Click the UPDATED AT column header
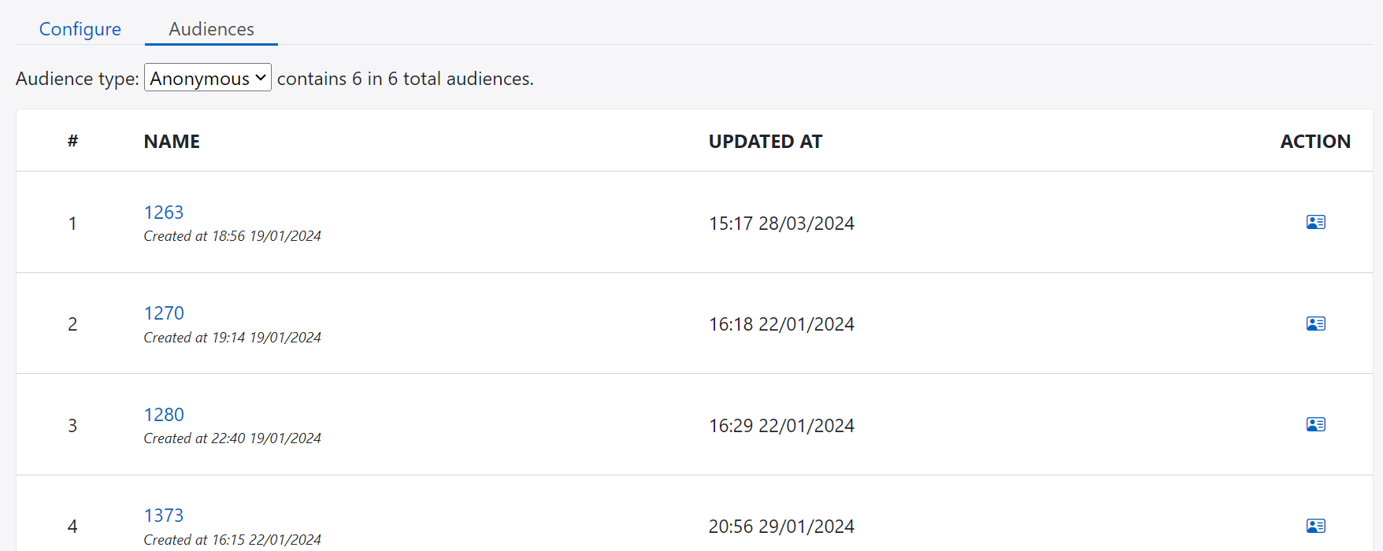 click(765, 141)
